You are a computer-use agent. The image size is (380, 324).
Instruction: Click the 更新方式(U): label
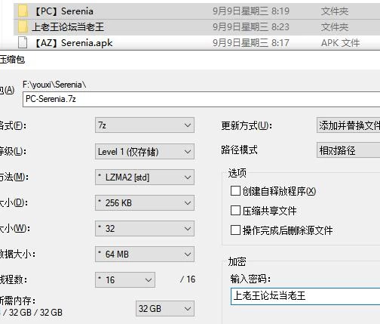(x=247, y=125)
